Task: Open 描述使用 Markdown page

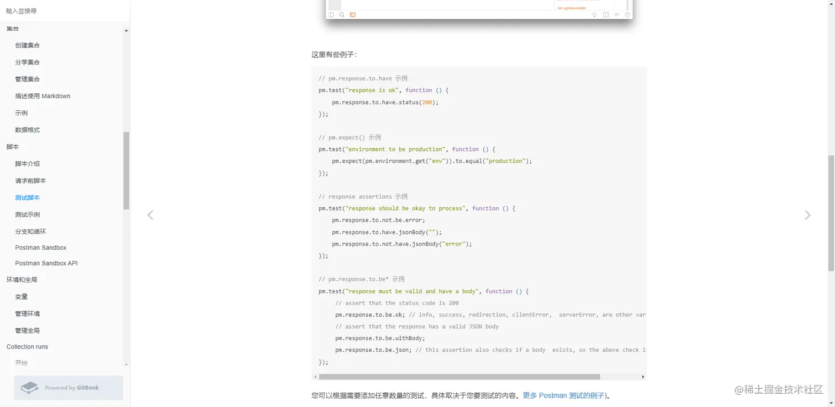Action: [43, 96]
